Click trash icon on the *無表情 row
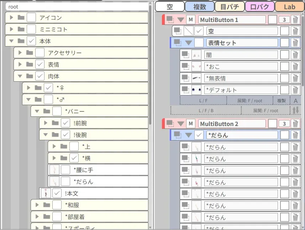The width and height of the screenshot is (305, 230). (x=295, y=78)
